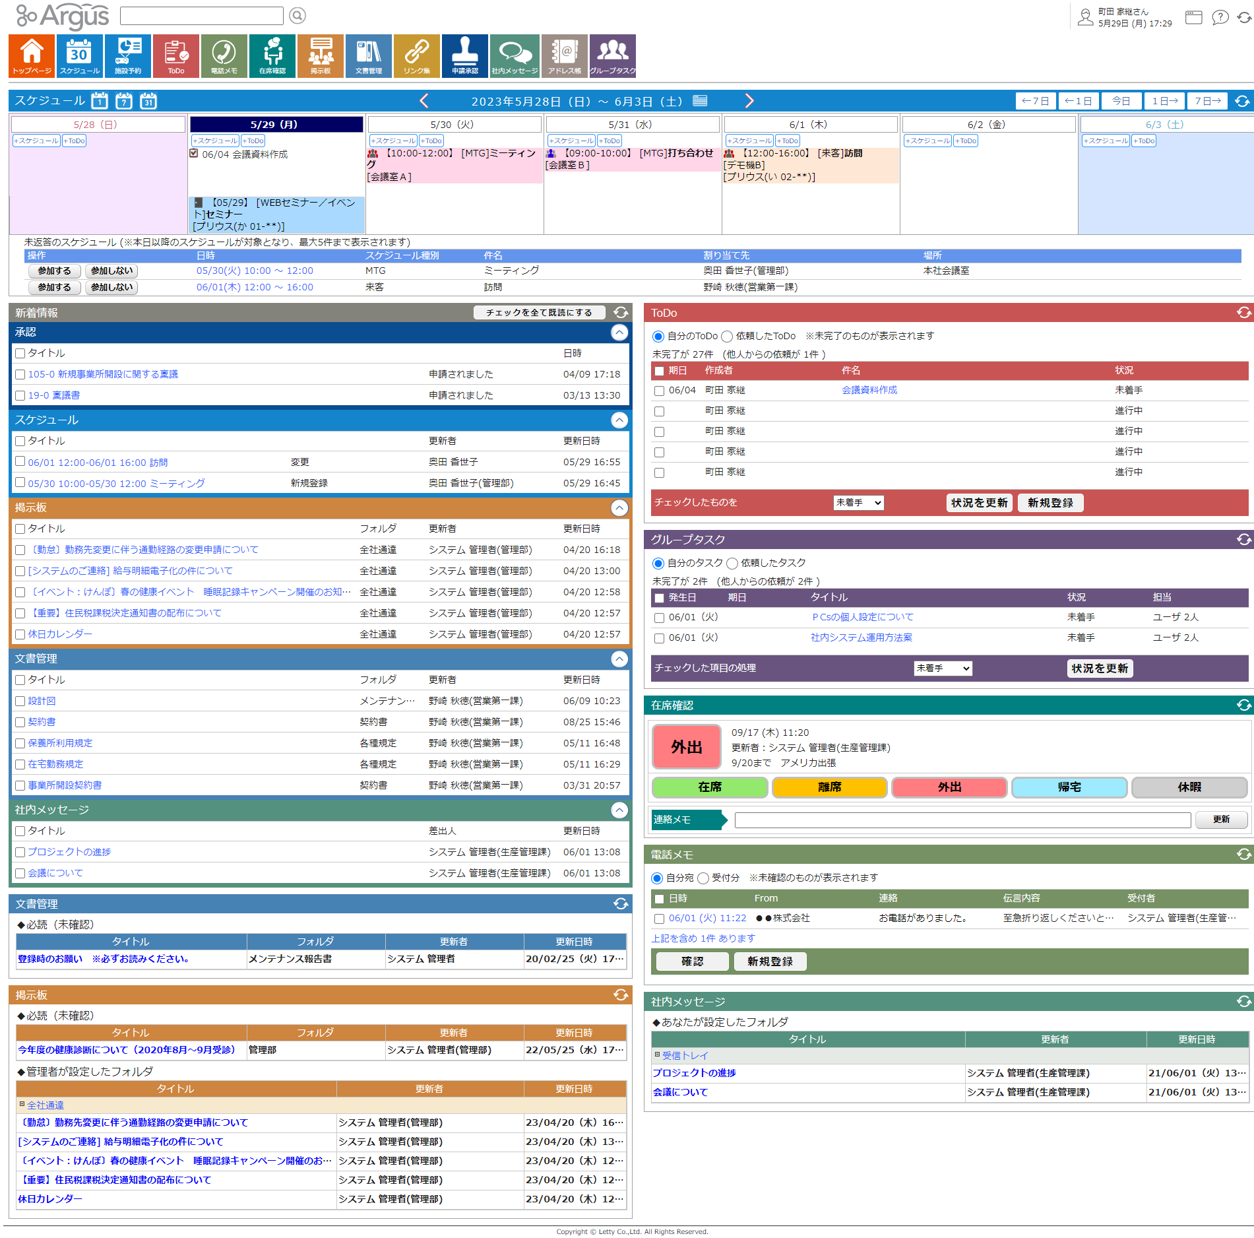Screen dimensions: 1254x1238
Task: Set presence status to green 在席
Action: 710,787
